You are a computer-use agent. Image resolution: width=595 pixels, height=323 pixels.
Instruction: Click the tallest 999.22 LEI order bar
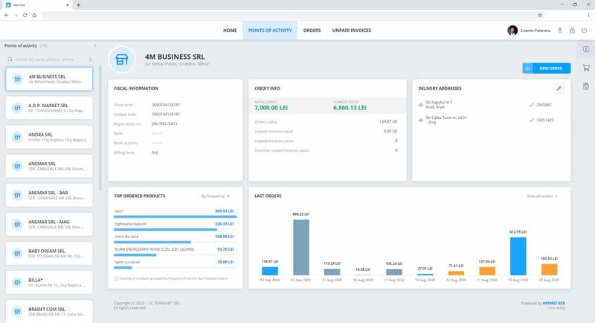pos(300,248)
